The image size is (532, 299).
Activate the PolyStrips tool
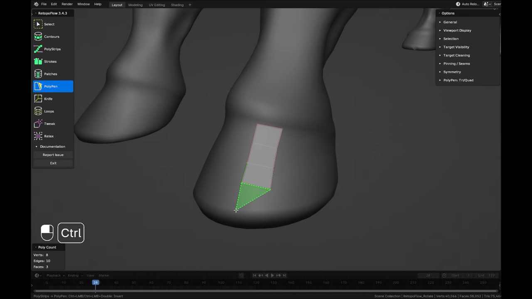pos(52,49)
